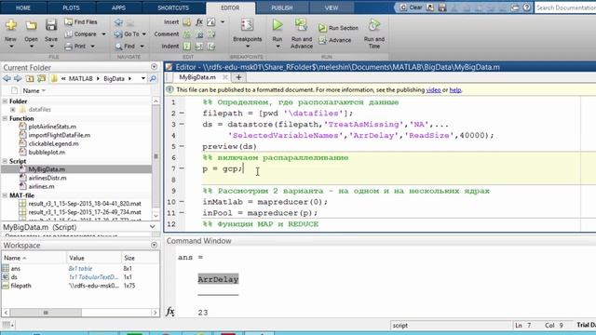Click the Comment lines icon

186,34
